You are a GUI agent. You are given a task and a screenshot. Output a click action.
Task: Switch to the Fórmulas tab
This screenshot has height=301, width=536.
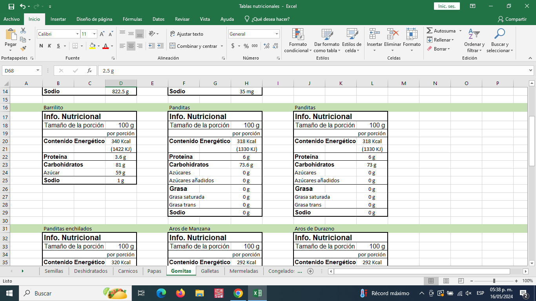coord(132,19)
